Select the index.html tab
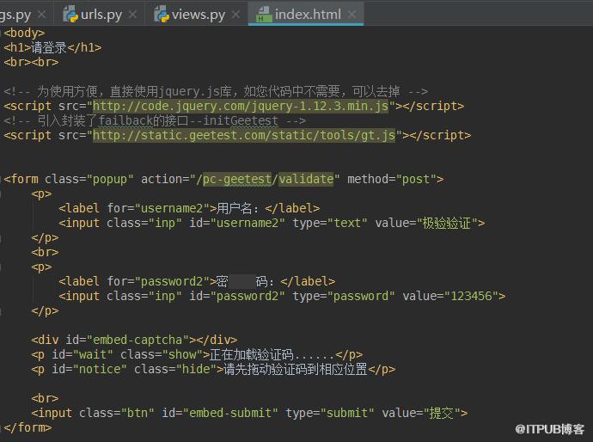Viewport: 593px width, 442px height. 308,15
